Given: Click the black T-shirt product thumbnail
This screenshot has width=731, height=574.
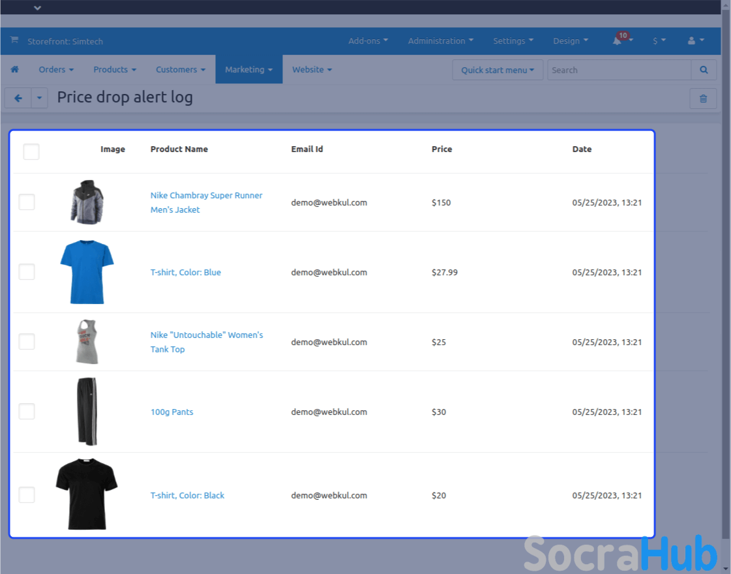Looking at the screenshot, I should click(x=86, y=494).
